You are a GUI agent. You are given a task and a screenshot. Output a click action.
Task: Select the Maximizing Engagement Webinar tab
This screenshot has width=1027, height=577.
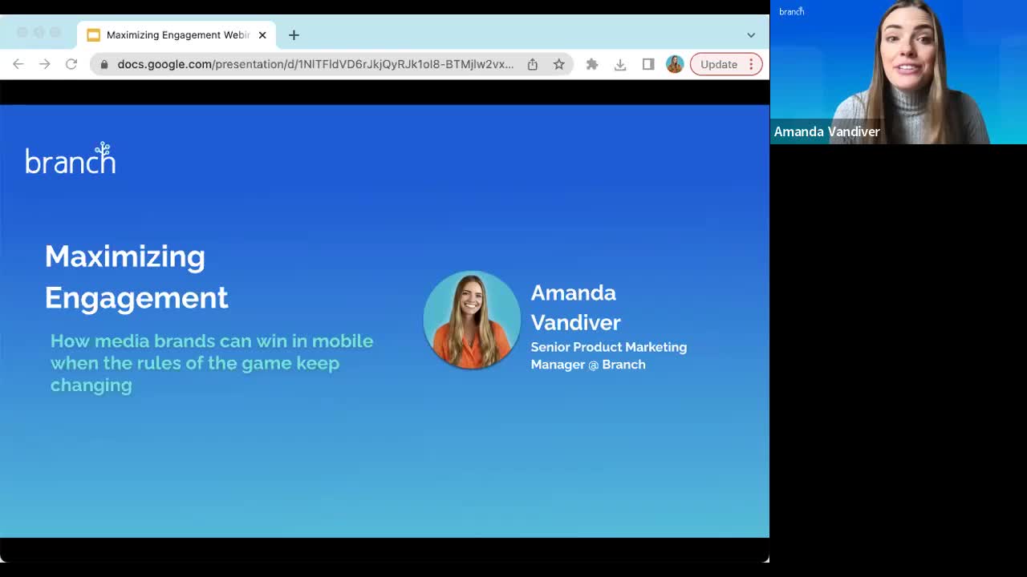[x=177, y=35]
